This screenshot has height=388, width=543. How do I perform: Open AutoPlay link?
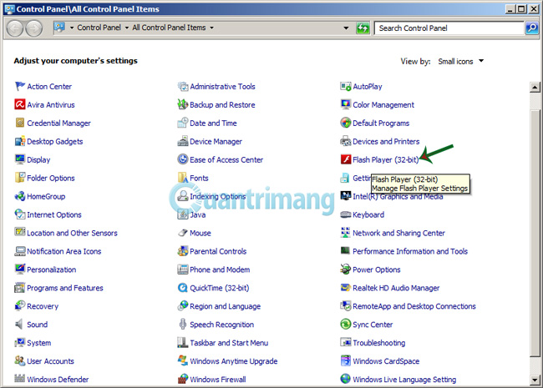(368, 87)
